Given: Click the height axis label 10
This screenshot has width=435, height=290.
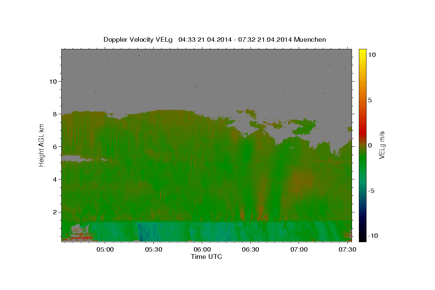Looking at the screenshot, I should coord(54,81).
